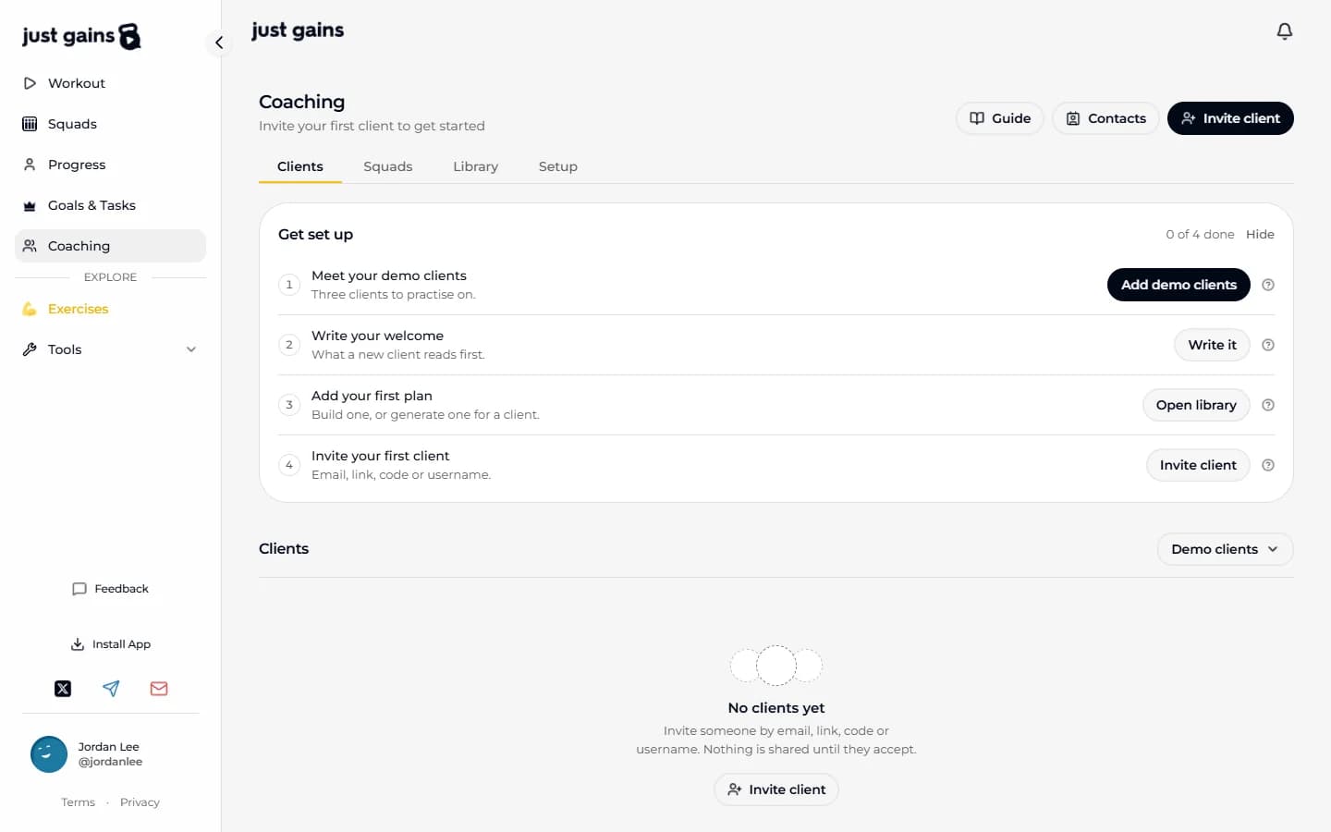Open the Guide button

[1000, 118]
